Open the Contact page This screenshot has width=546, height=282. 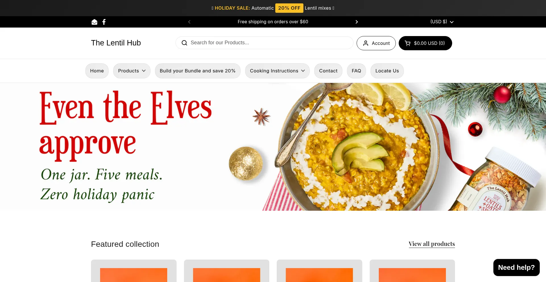(328, 71)
